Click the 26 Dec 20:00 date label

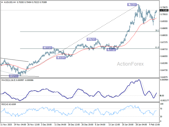87,125
